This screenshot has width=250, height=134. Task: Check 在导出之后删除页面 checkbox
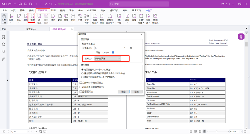coord(81,87)
